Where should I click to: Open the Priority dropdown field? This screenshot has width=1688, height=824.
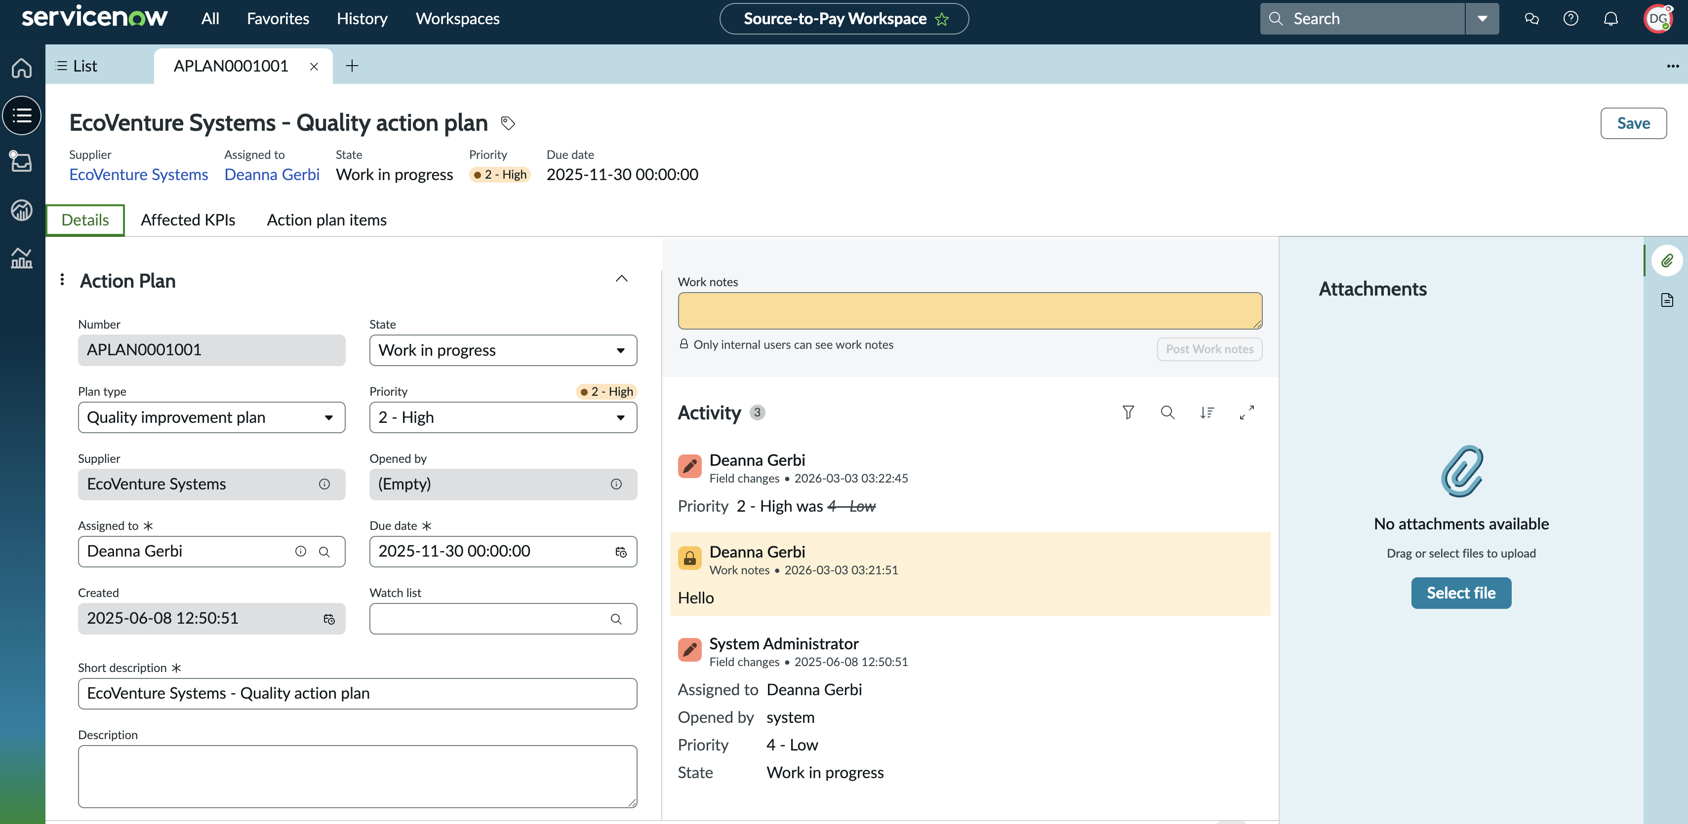(503, 417)
